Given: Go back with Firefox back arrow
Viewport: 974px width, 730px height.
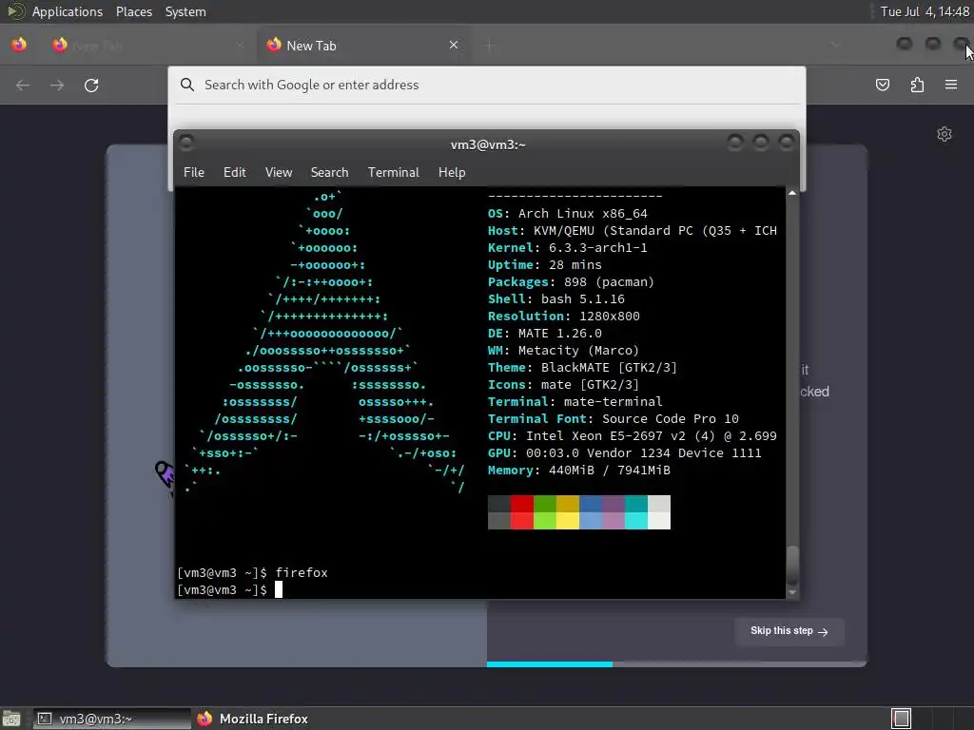Looking at the screenshot, I should tap(23, 85).
